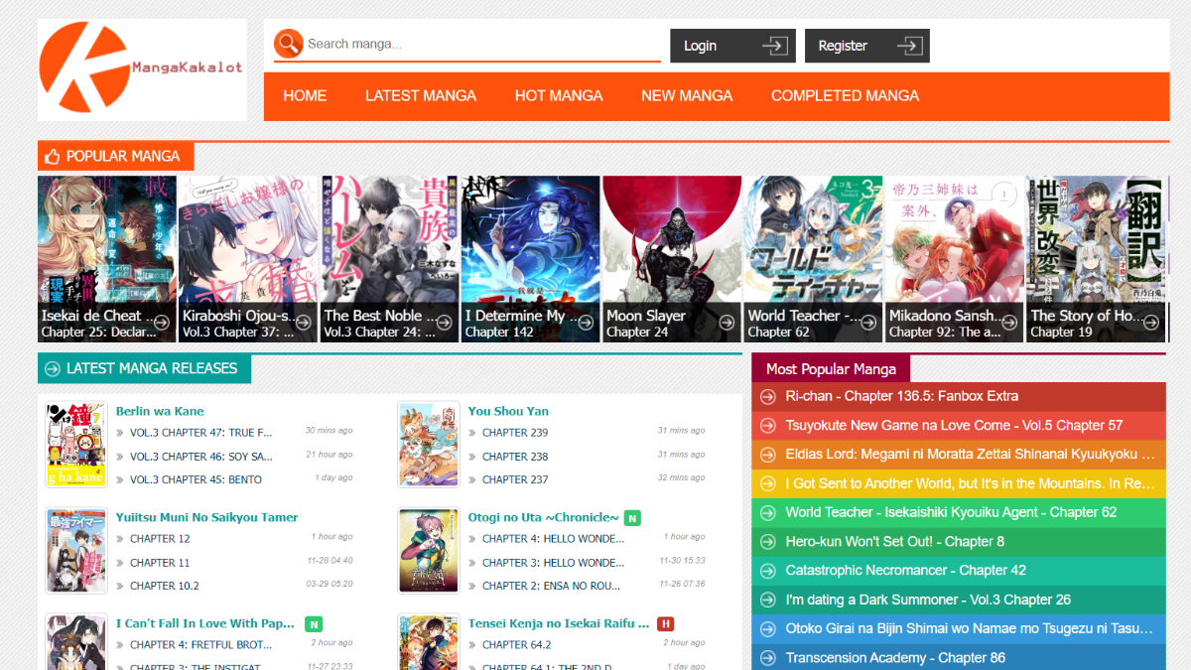The image size is (1191, 670).
Task: Click the MangaKakalot logo
Action: (141, 68)
